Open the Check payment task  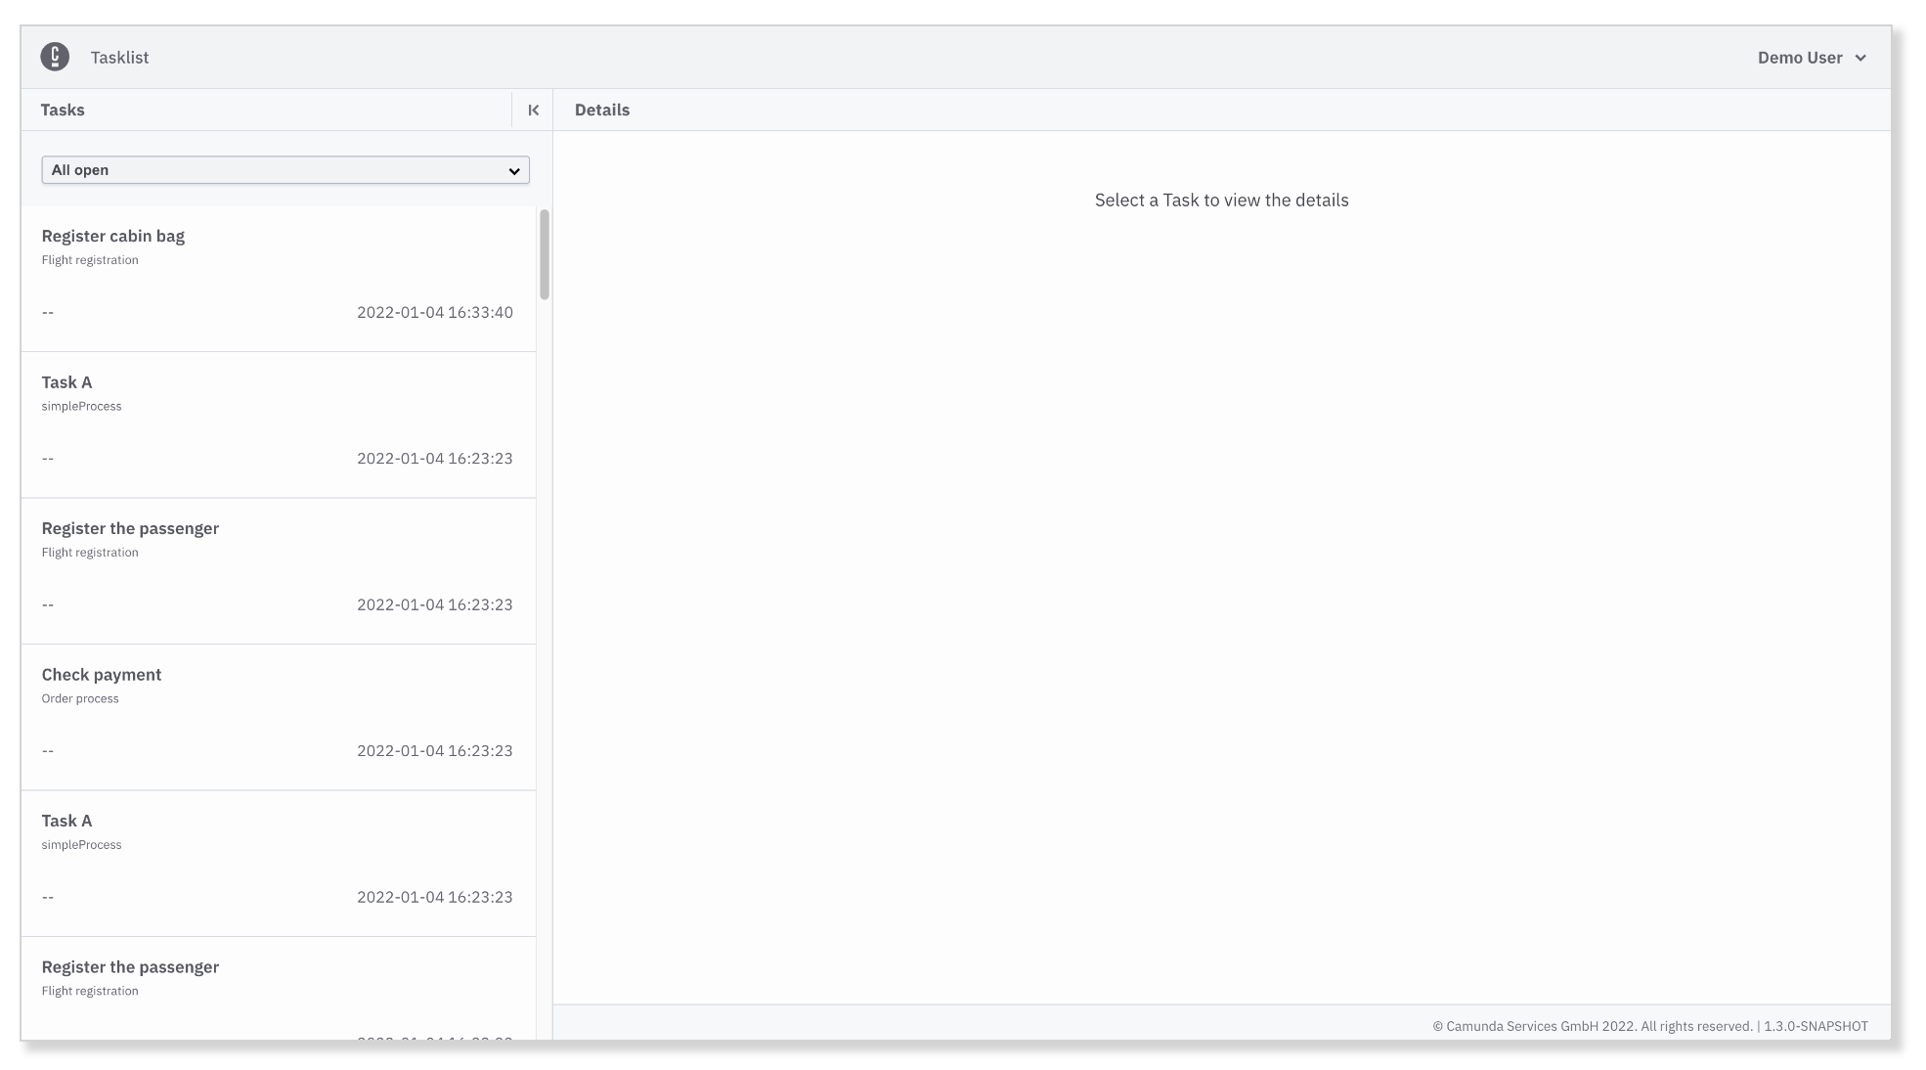tap(279, 718)
